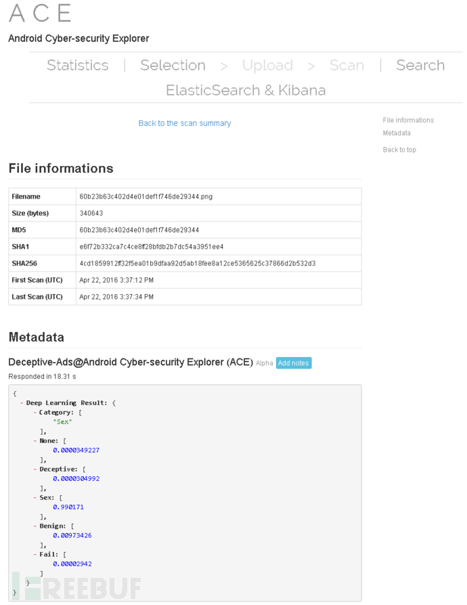Open the Search page

420,65
